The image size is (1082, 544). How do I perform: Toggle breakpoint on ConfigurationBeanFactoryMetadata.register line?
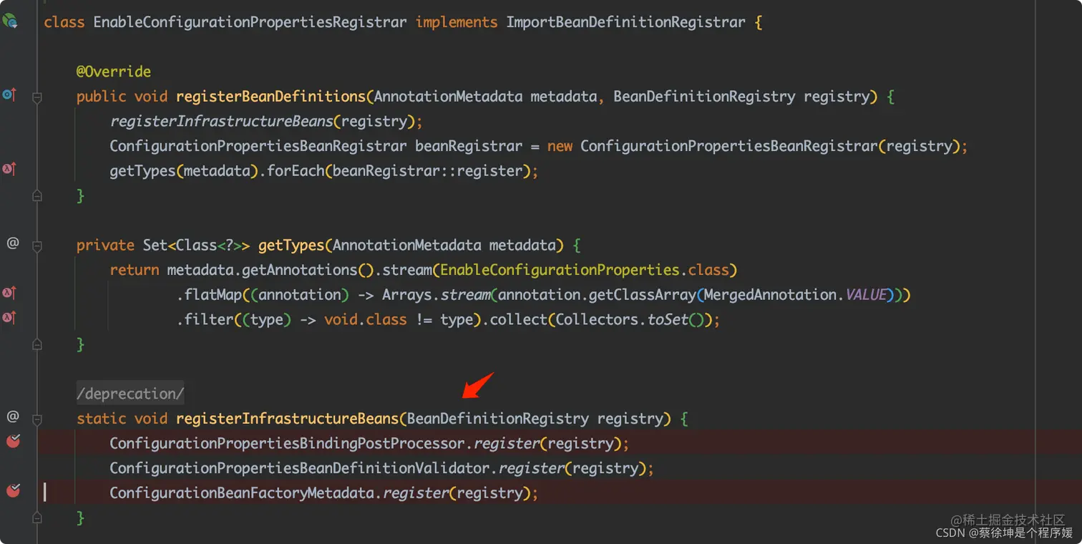point(13,491)
